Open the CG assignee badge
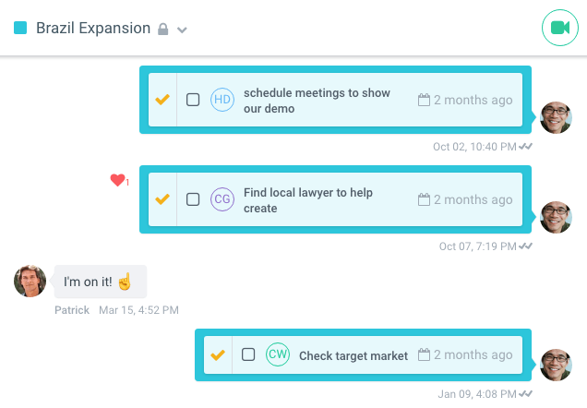 coord(222,199)
